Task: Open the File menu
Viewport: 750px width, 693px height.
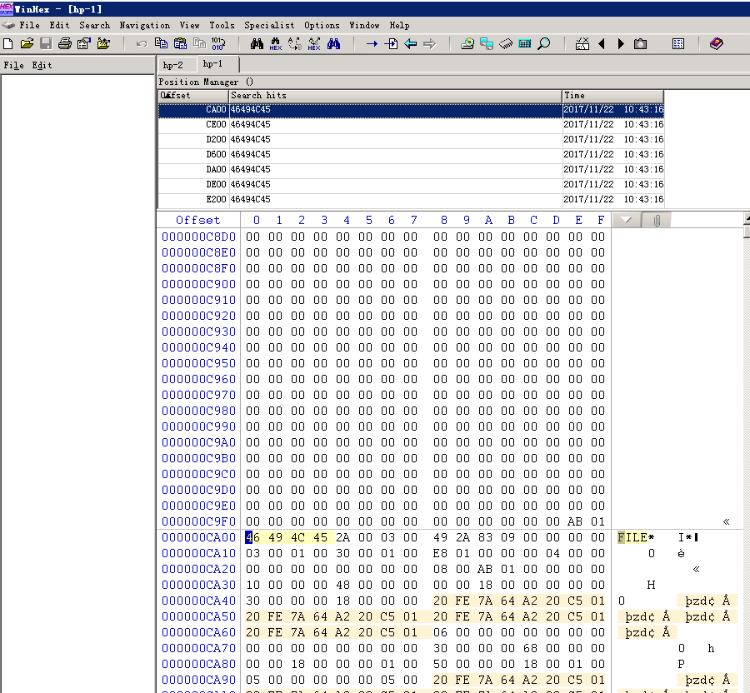Action: pos(29,25)
